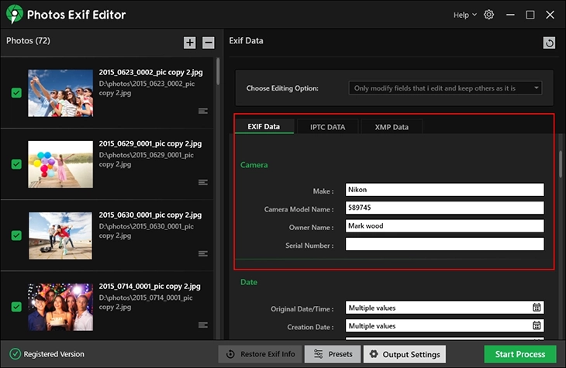
Task: Click the add photos plus icon
Action: (x=190, y=43)
